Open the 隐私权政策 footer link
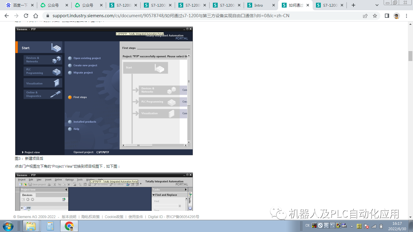 90,217
